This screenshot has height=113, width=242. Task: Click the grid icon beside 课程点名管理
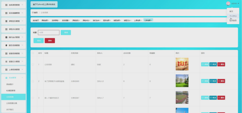[x=6, y=29]
